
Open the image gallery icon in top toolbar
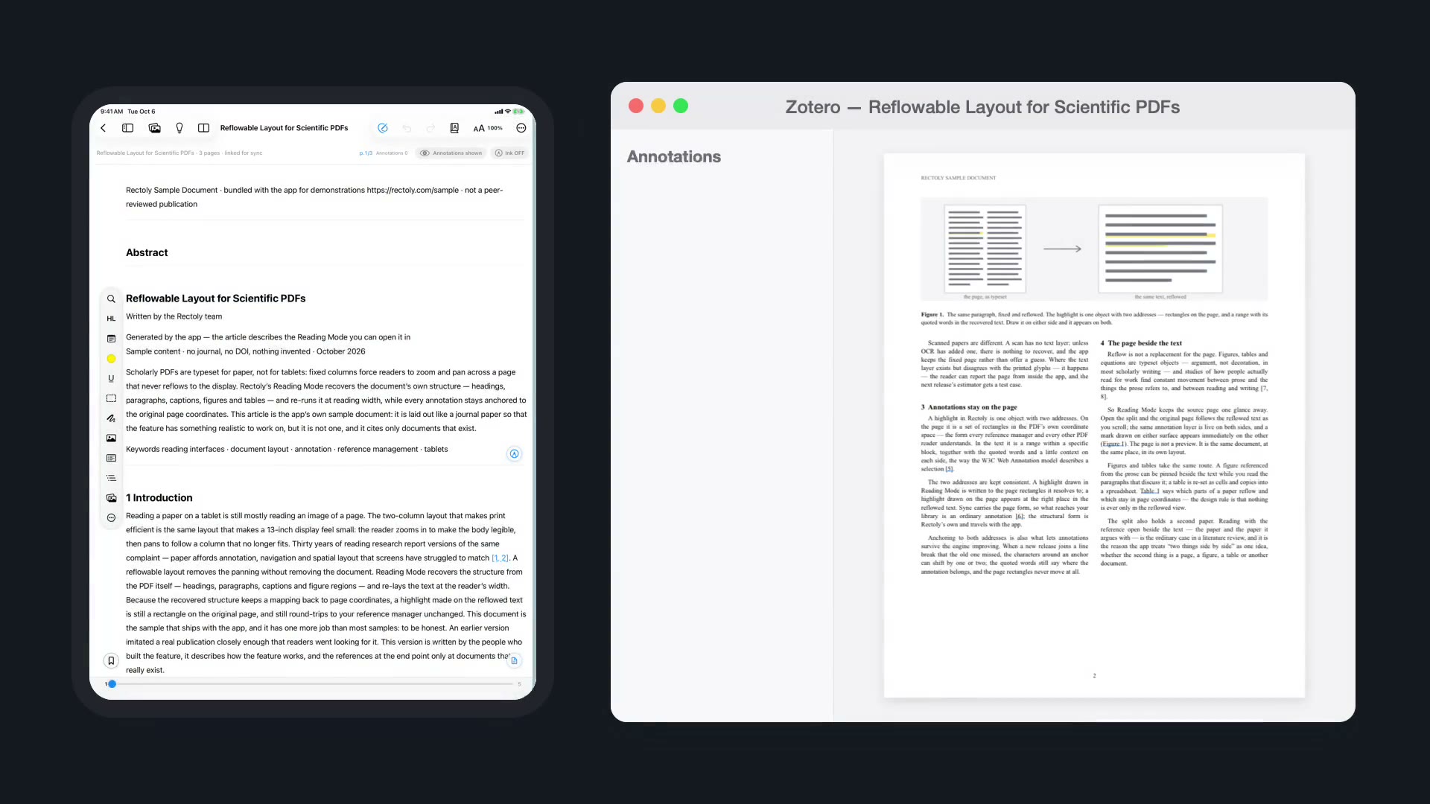(154, 128)
